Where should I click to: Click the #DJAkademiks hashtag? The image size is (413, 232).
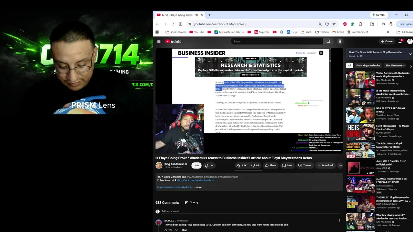[195, 177]
